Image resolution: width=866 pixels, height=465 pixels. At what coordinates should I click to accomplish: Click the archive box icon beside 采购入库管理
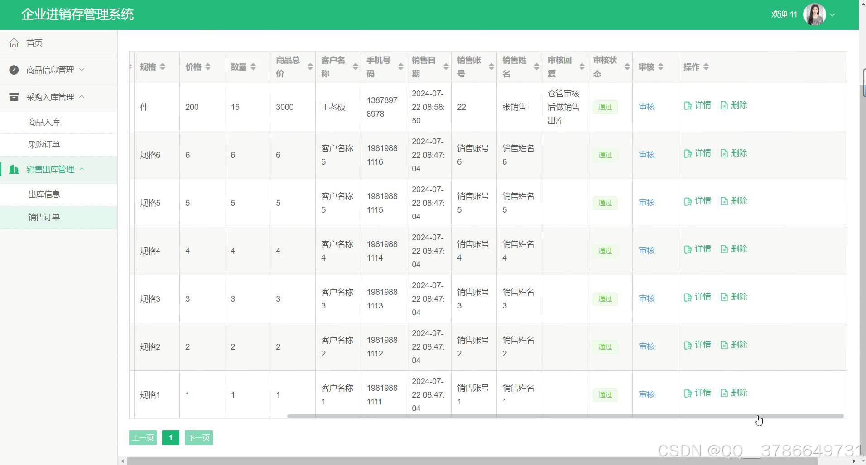point(14,97)
